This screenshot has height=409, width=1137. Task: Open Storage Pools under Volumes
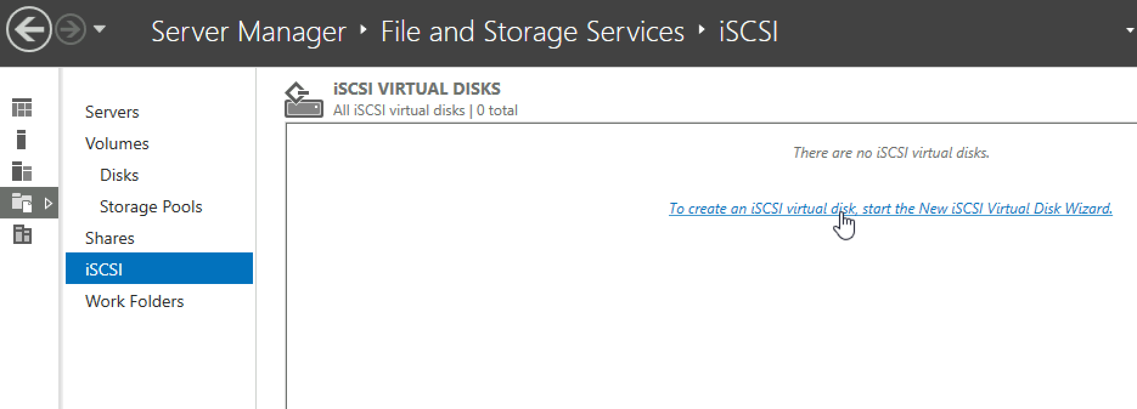coord(151,206)
